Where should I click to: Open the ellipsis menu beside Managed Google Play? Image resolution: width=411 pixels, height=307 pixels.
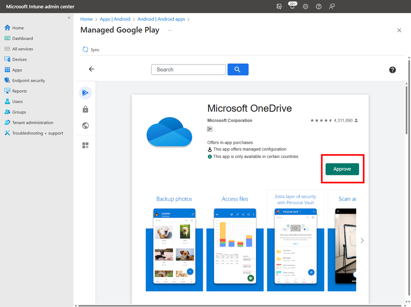[x=170, y=30]
